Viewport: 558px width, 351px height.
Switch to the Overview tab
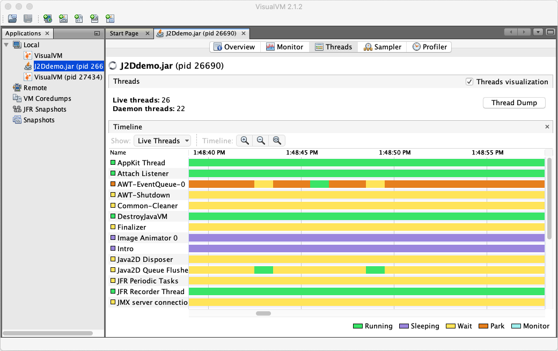(x=235, y=47)
